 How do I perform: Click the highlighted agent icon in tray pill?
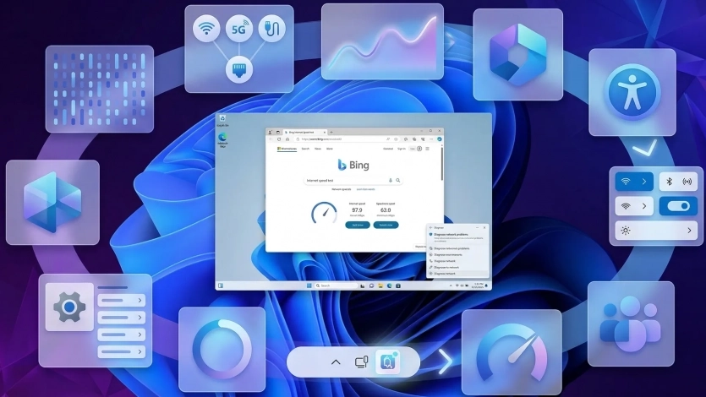click(385, 362)
